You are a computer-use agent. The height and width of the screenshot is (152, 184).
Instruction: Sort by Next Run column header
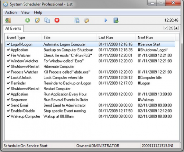coord(155,37)
